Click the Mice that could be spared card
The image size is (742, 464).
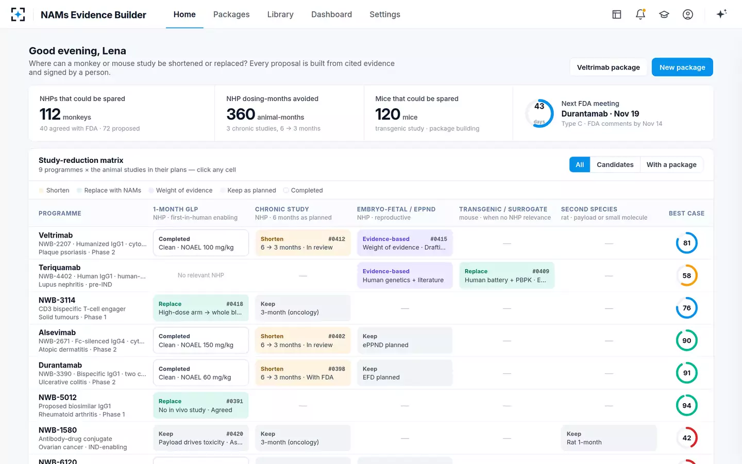coord(439,113)
